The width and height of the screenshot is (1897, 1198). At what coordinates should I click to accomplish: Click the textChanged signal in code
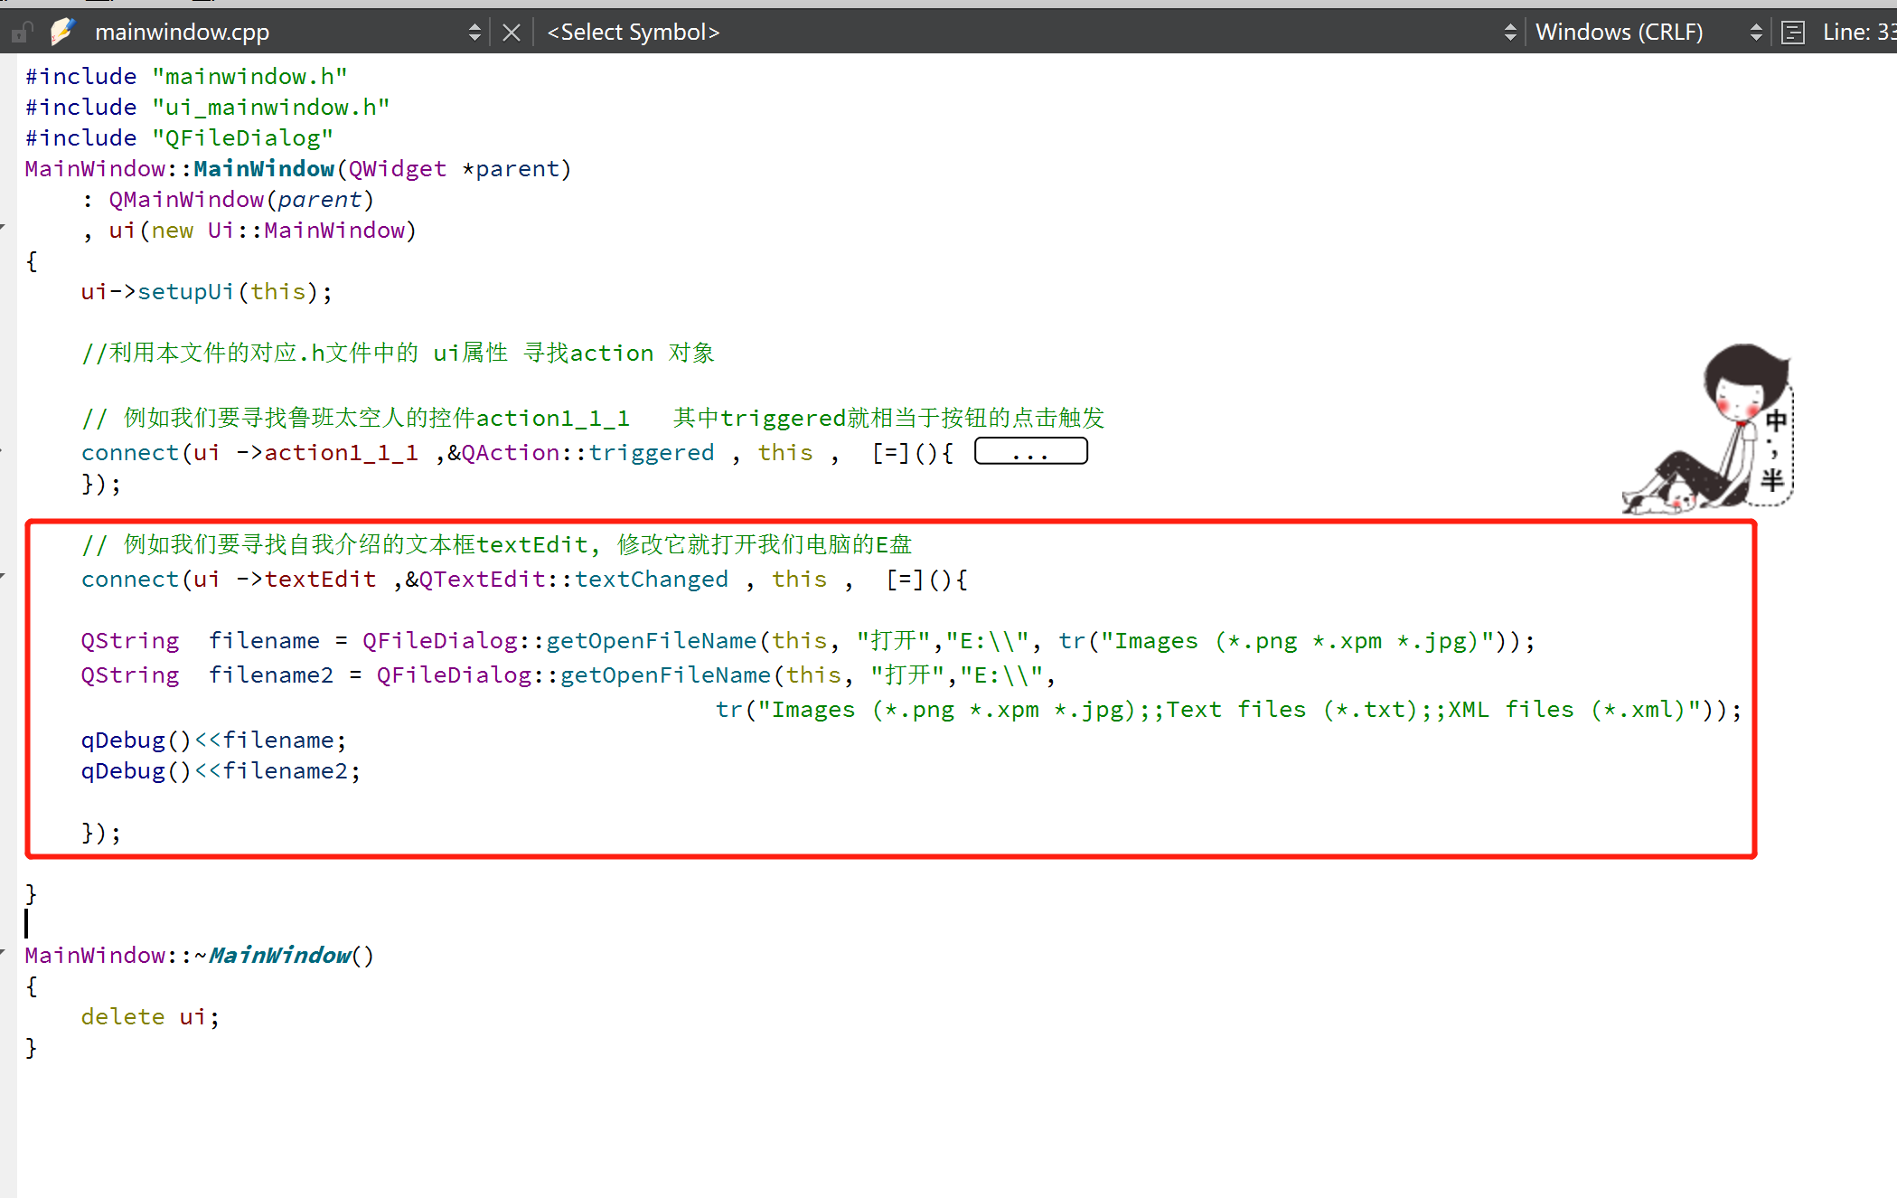(x=651, y=580)
